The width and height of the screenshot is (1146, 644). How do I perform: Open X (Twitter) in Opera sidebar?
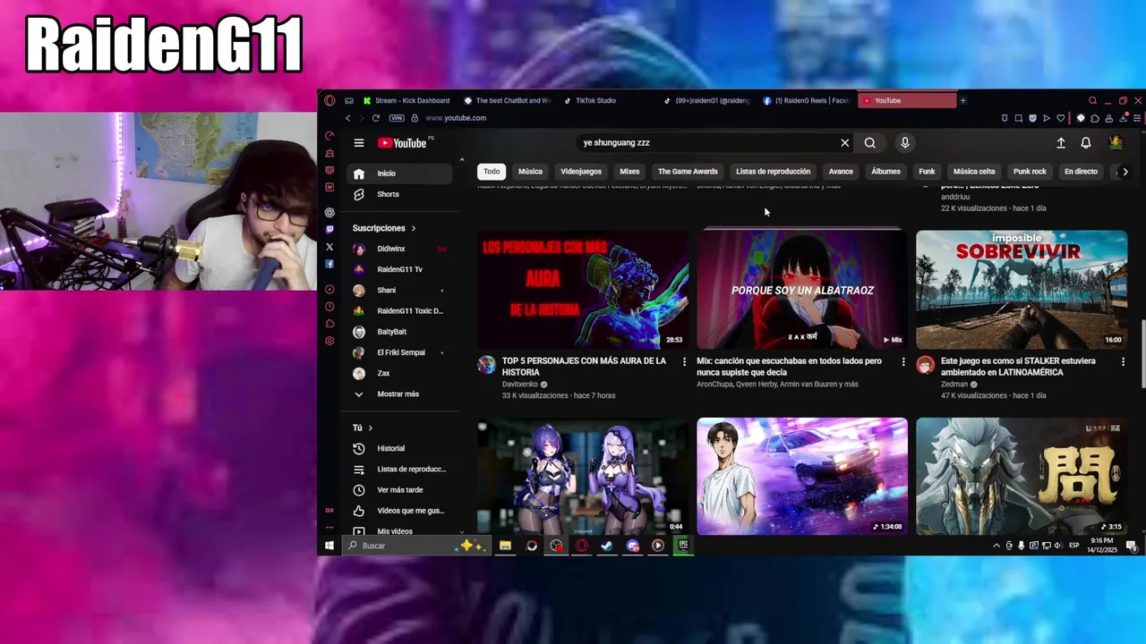[329, 247]
